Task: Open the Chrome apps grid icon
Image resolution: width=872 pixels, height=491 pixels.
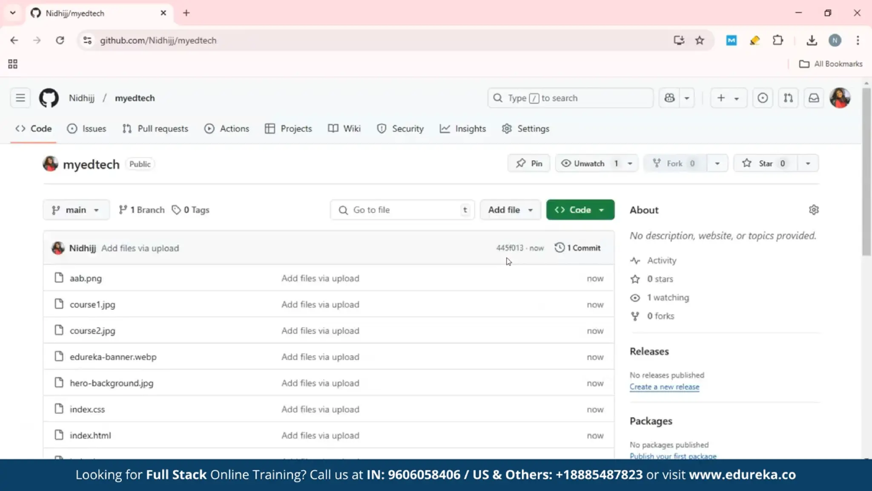Action: [13, 64]
